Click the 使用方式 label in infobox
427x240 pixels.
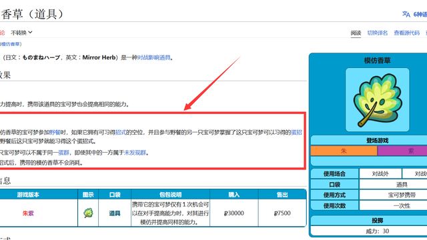(334, 195)
